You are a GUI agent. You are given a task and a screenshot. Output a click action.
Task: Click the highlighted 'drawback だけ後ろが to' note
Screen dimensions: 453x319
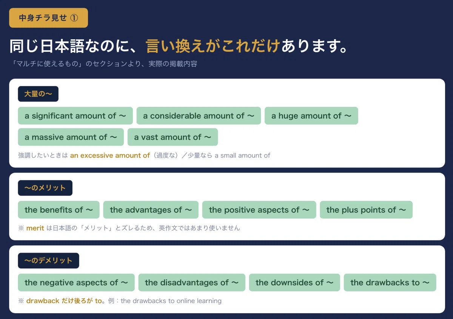coord(64,301)
